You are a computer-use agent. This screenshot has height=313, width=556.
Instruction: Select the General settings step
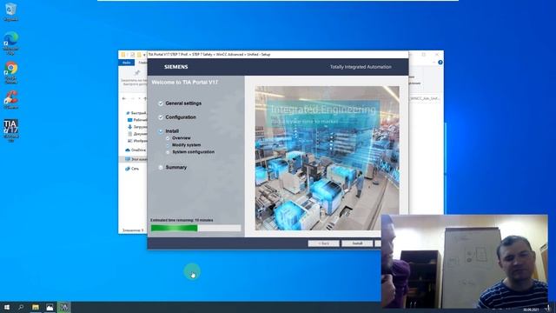point(183,103)
